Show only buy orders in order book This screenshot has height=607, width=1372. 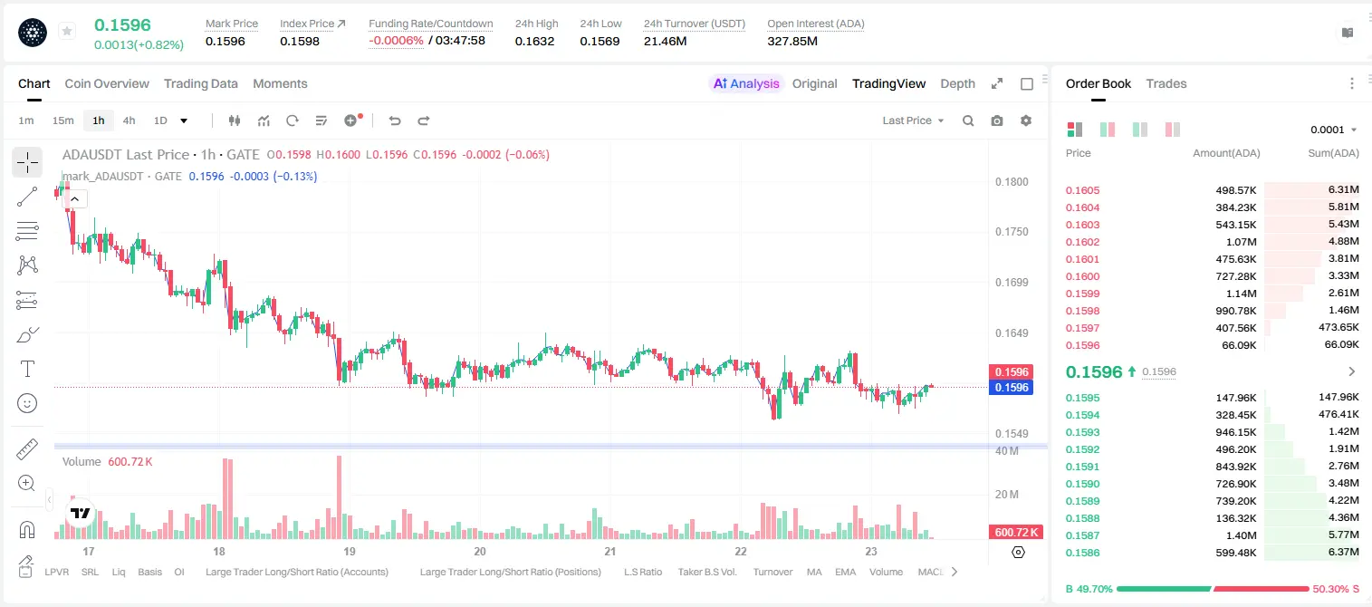tap(1140, 130)
